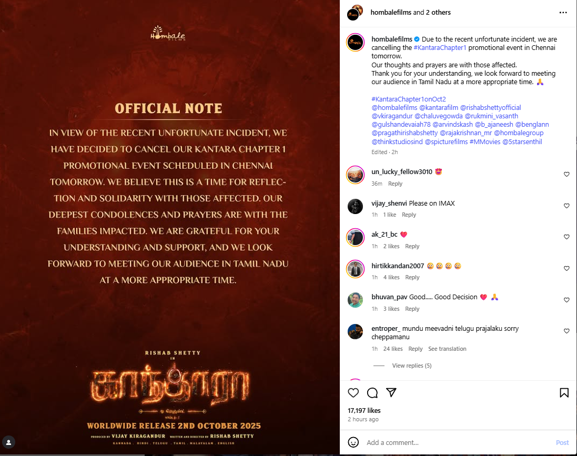
Task: Open the @rishabshettyofficial profile mention
Action: tap(491, 107)
